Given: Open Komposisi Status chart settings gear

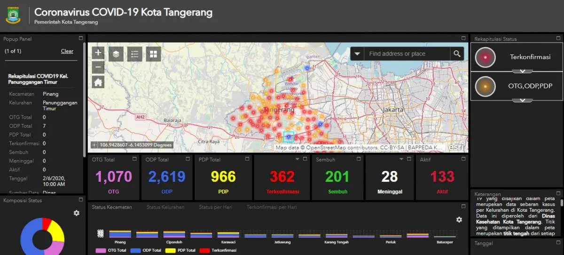Looking at the screenshot, I should click(77, 213).
